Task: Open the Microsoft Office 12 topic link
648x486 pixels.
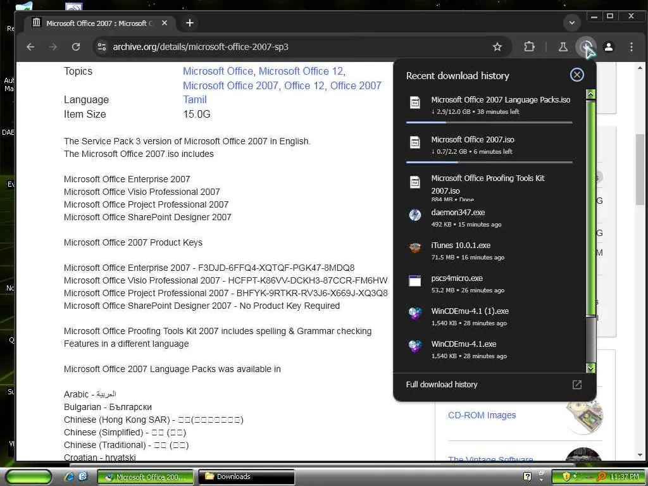Action: pos(301,71)
